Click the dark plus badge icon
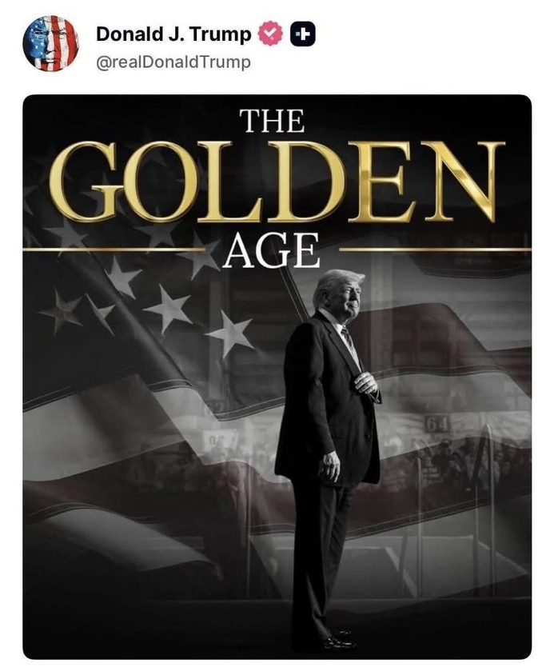Image resolution: width=554 pixels, height=671 pixels. [x=303, y=34]
